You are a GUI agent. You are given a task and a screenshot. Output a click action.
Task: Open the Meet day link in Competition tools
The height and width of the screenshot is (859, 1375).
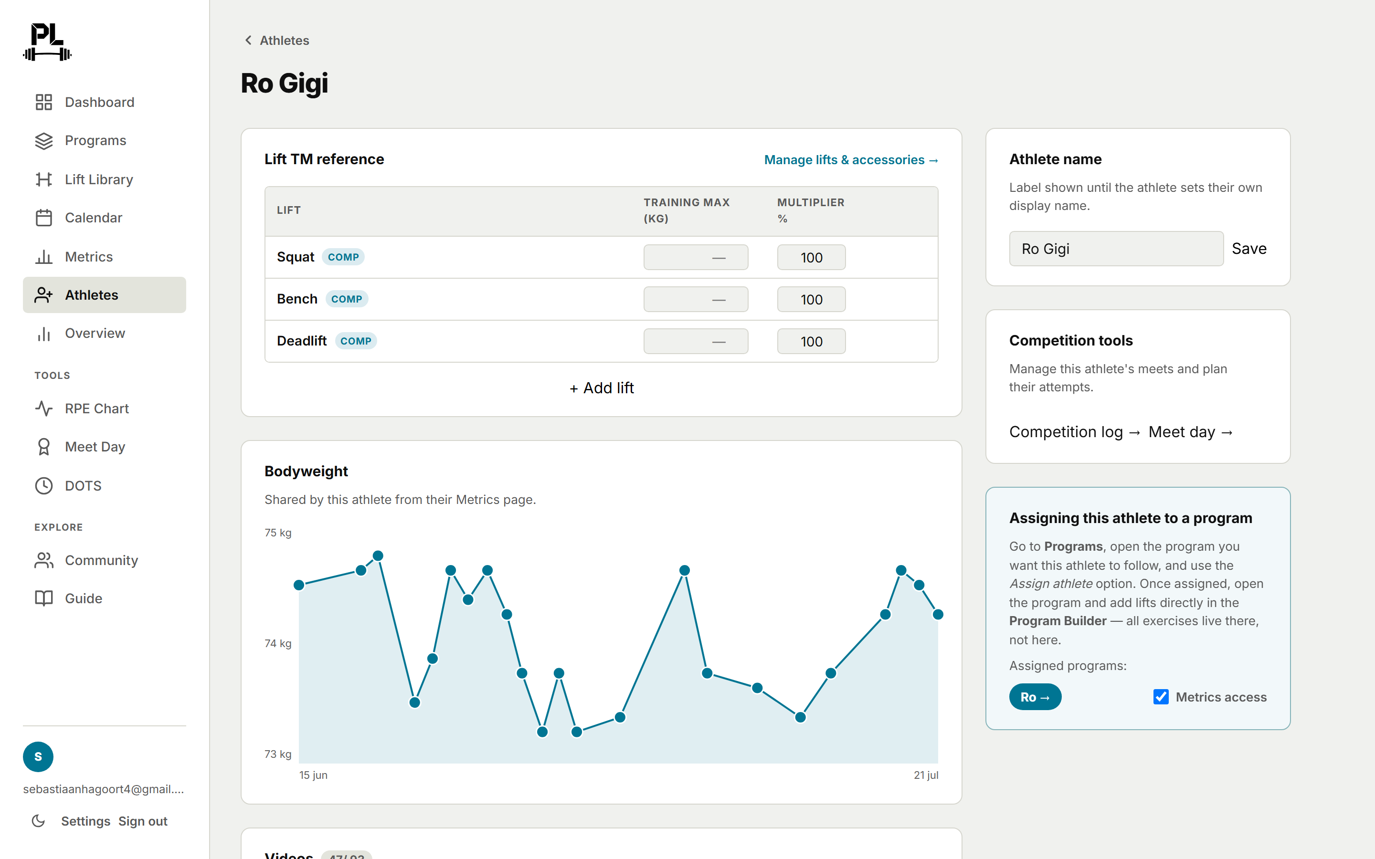coord(1190,432)
